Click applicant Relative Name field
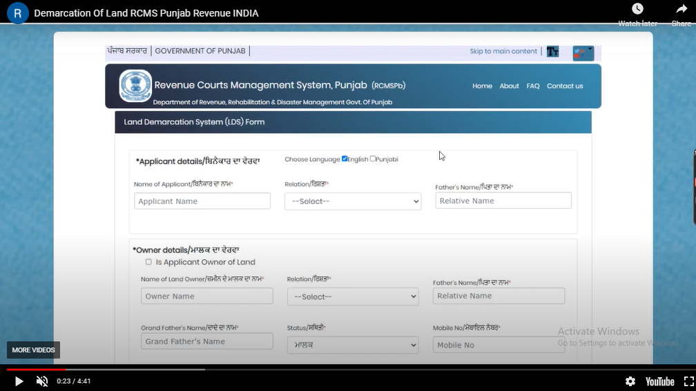 coord(503,201)
